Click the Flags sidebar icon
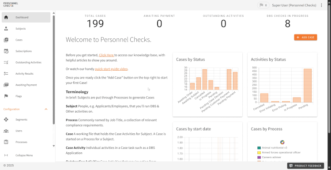 (6, 96)
